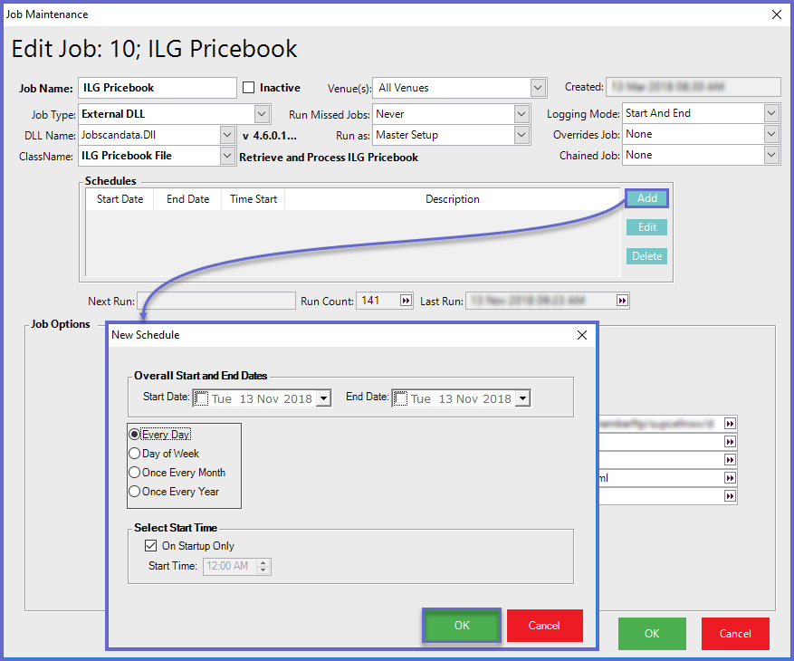The width and height of the screenshot is (794, 661).
Task: Click the Last Run arrow icon
Action: [622, 301]
